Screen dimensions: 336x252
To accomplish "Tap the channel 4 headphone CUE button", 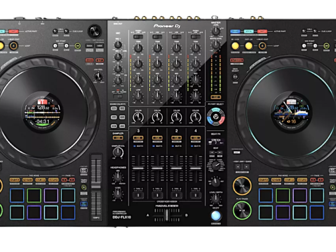I will (196, 138).
